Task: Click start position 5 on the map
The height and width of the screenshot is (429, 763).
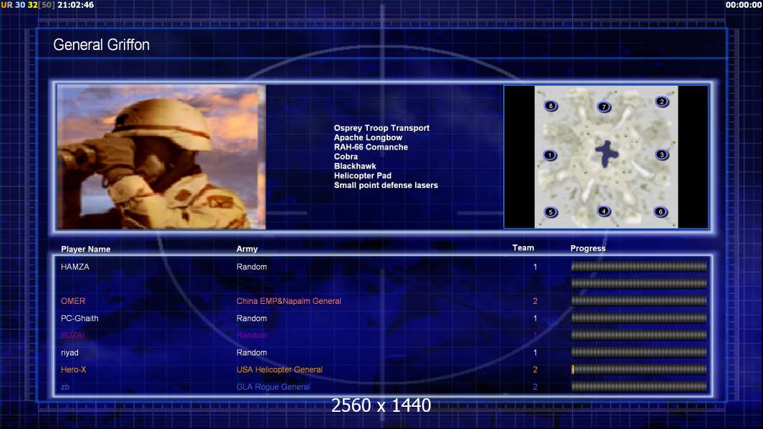Action: click(x=551, y=212)
